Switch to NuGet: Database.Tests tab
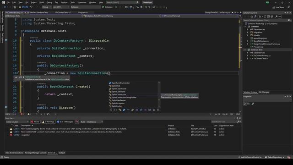Image resolution: width=293 pixels, height=165 pixels. [x=39, y=12]
